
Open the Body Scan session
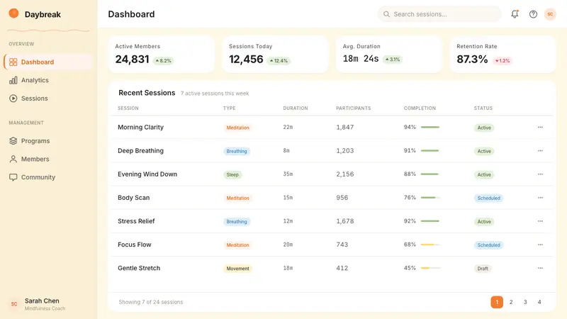tap(134, 198)
